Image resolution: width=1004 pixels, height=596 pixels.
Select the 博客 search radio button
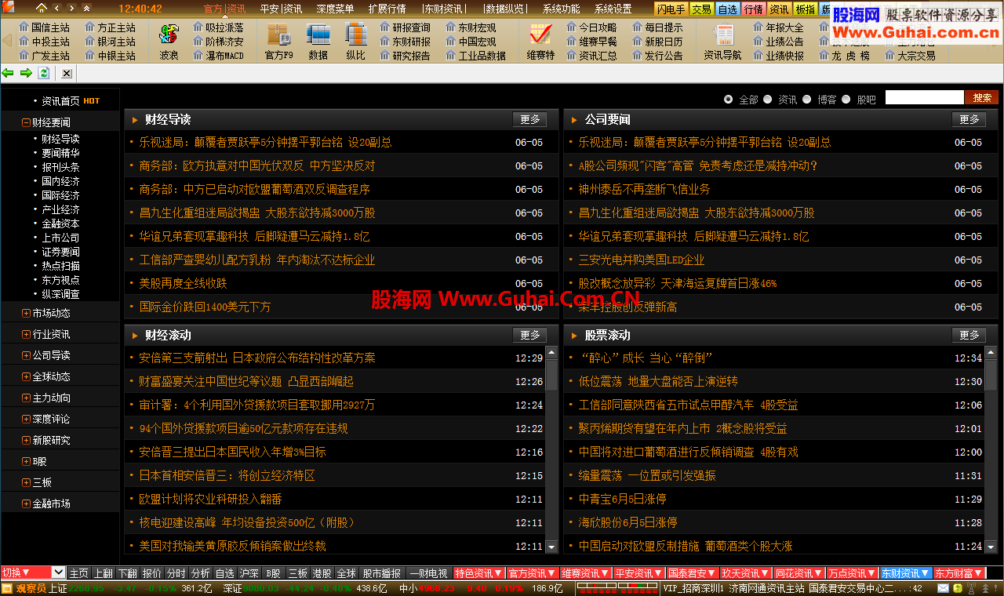click(807, 99)
